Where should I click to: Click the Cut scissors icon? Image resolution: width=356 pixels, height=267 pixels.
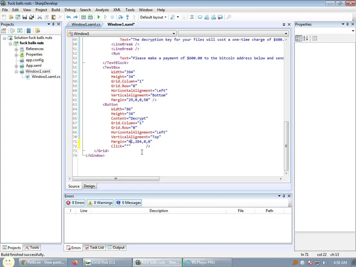tap(40, 17)
